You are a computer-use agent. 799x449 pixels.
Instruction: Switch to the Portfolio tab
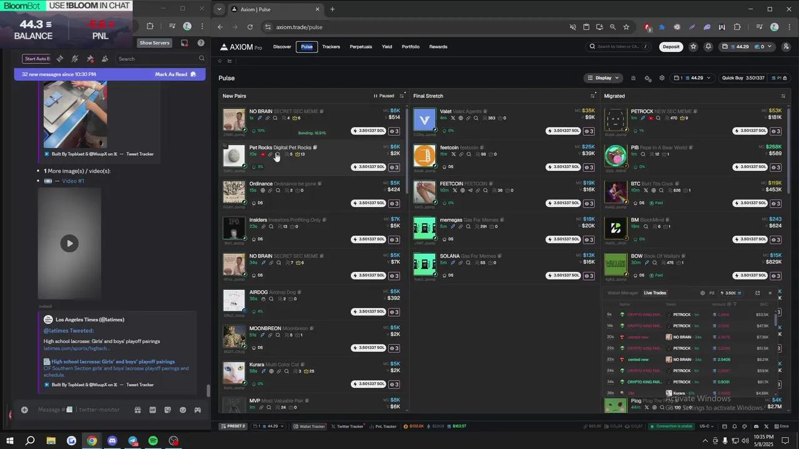411,47
